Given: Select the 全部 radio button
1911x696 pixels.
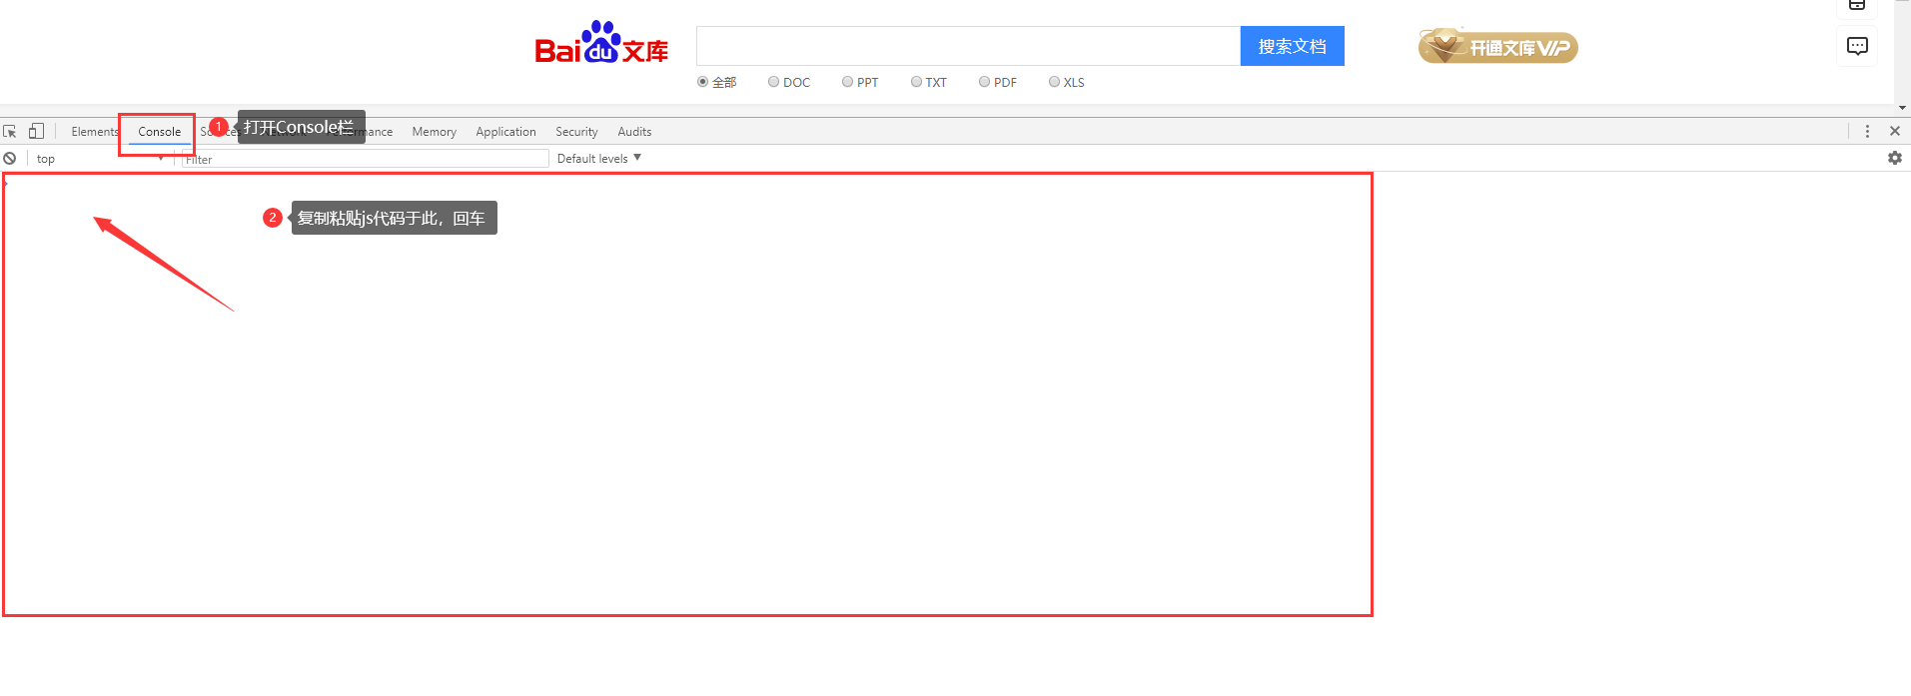Looking at the screenshot, I should [703, 82].
